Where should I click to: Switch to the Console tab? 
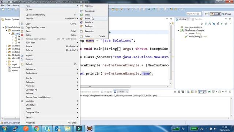(120, 92)
